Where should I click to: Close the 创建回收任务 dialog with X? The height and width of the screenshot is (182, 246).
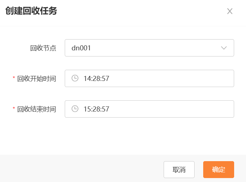click(230, 11)
